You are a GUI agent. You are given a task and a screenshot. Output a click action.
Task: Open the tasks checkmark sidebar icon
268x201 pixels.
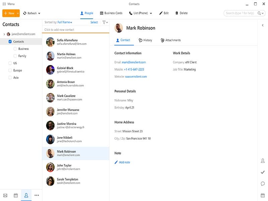[x=263, y=172]
